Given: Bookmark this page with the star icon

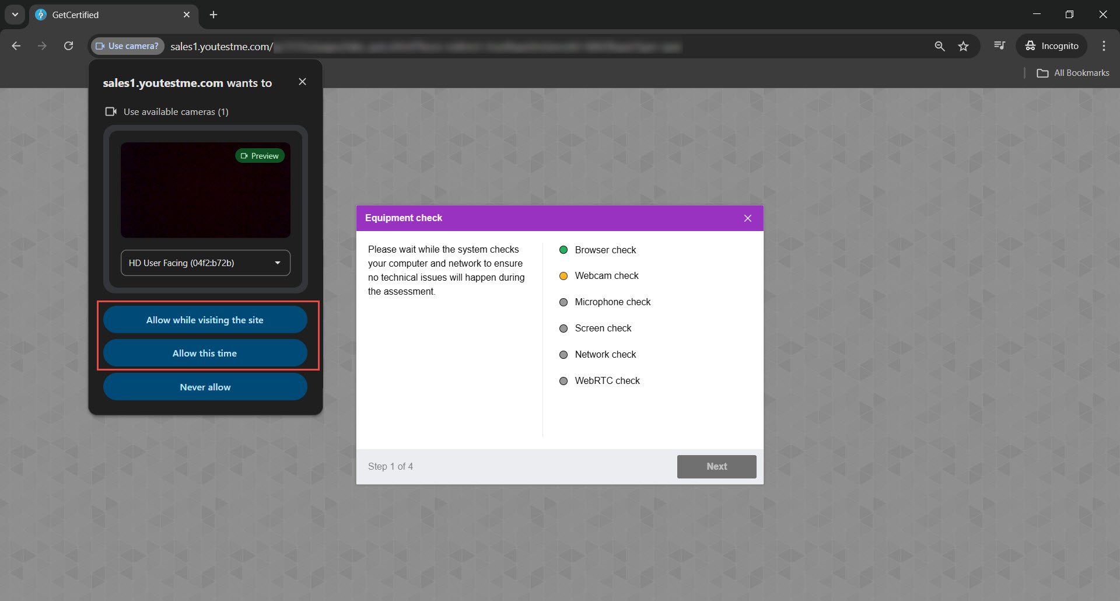Looking at the screenshot, I should [963, 46].
